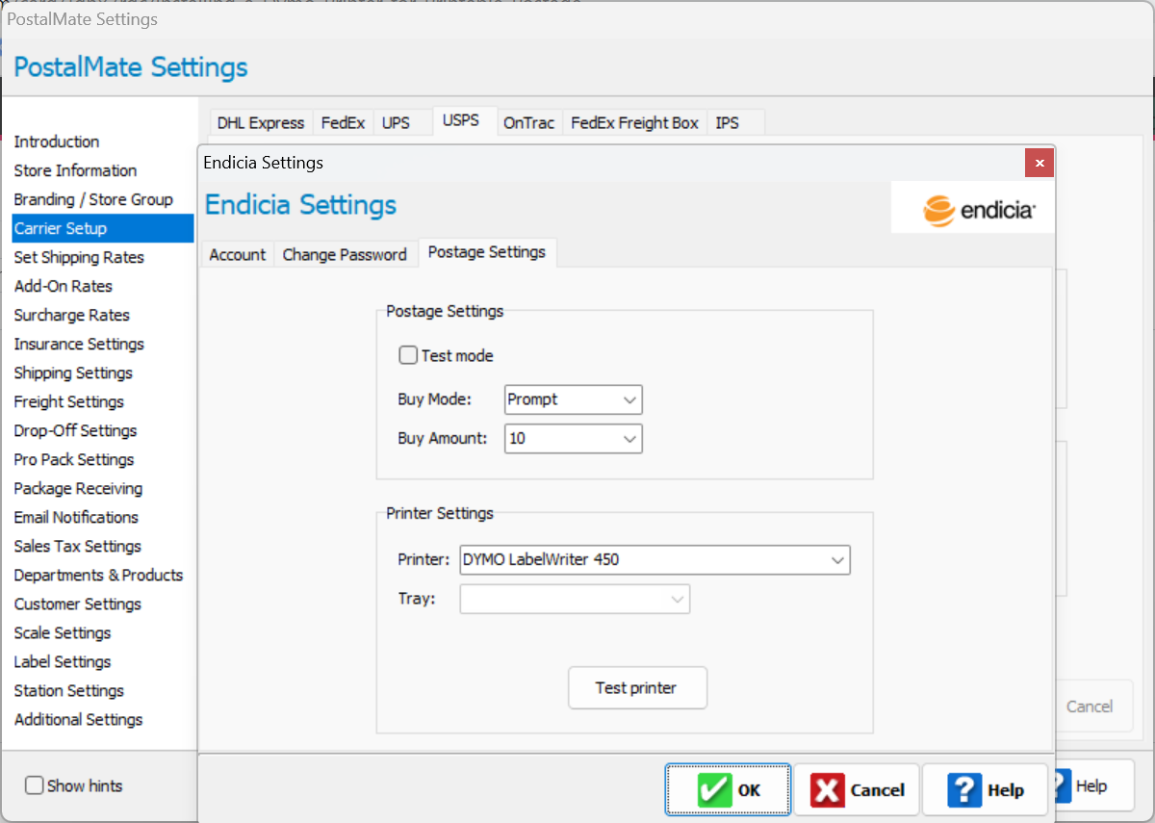Open Package Receiving settings
This screenshot has width=1155, height=823.
[78, 488]
